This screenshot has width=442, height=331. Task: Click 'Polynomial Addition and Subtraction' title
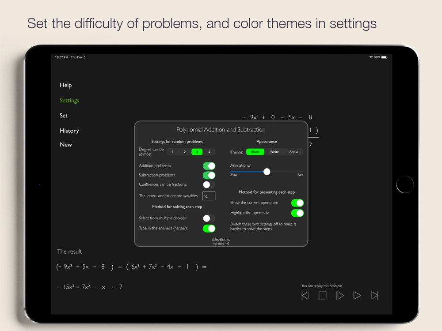pyautogui.click(x=221, y=129)
